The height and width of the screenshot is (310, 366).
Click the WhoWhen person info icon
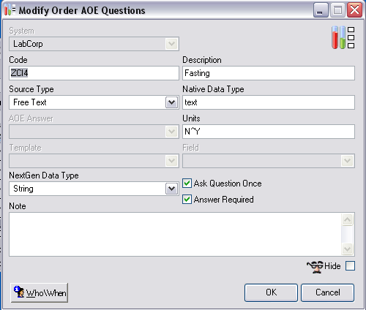click(x=19, y=292)
